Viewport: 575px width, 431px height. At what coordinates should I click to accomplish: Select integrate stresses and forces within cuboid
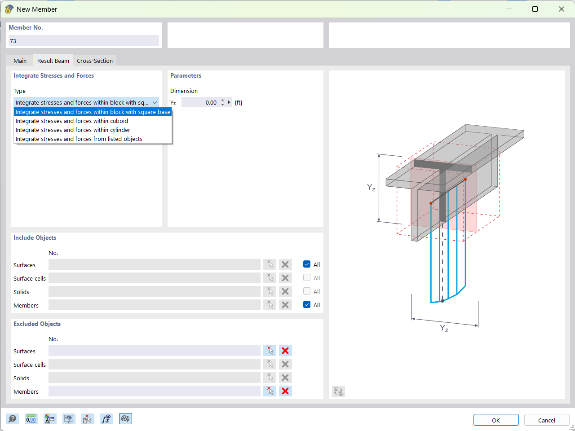click(x=93, y=121)
